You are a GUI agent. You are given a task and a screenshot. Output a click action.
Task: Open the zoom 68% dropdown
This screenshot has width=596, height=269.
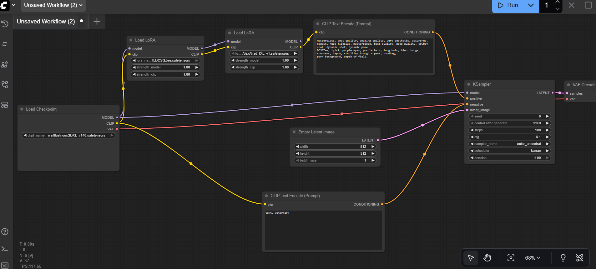tap(533, 258)
